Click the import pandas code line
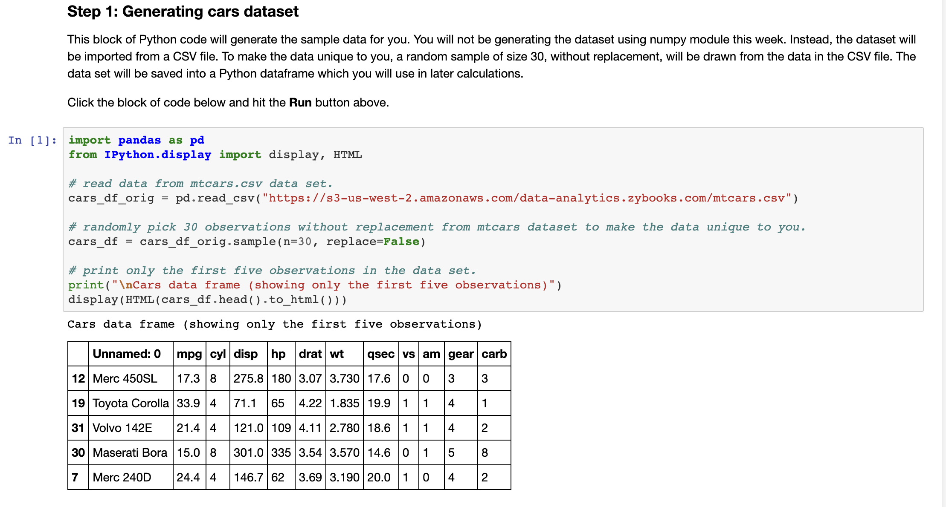 coord(136,140)
